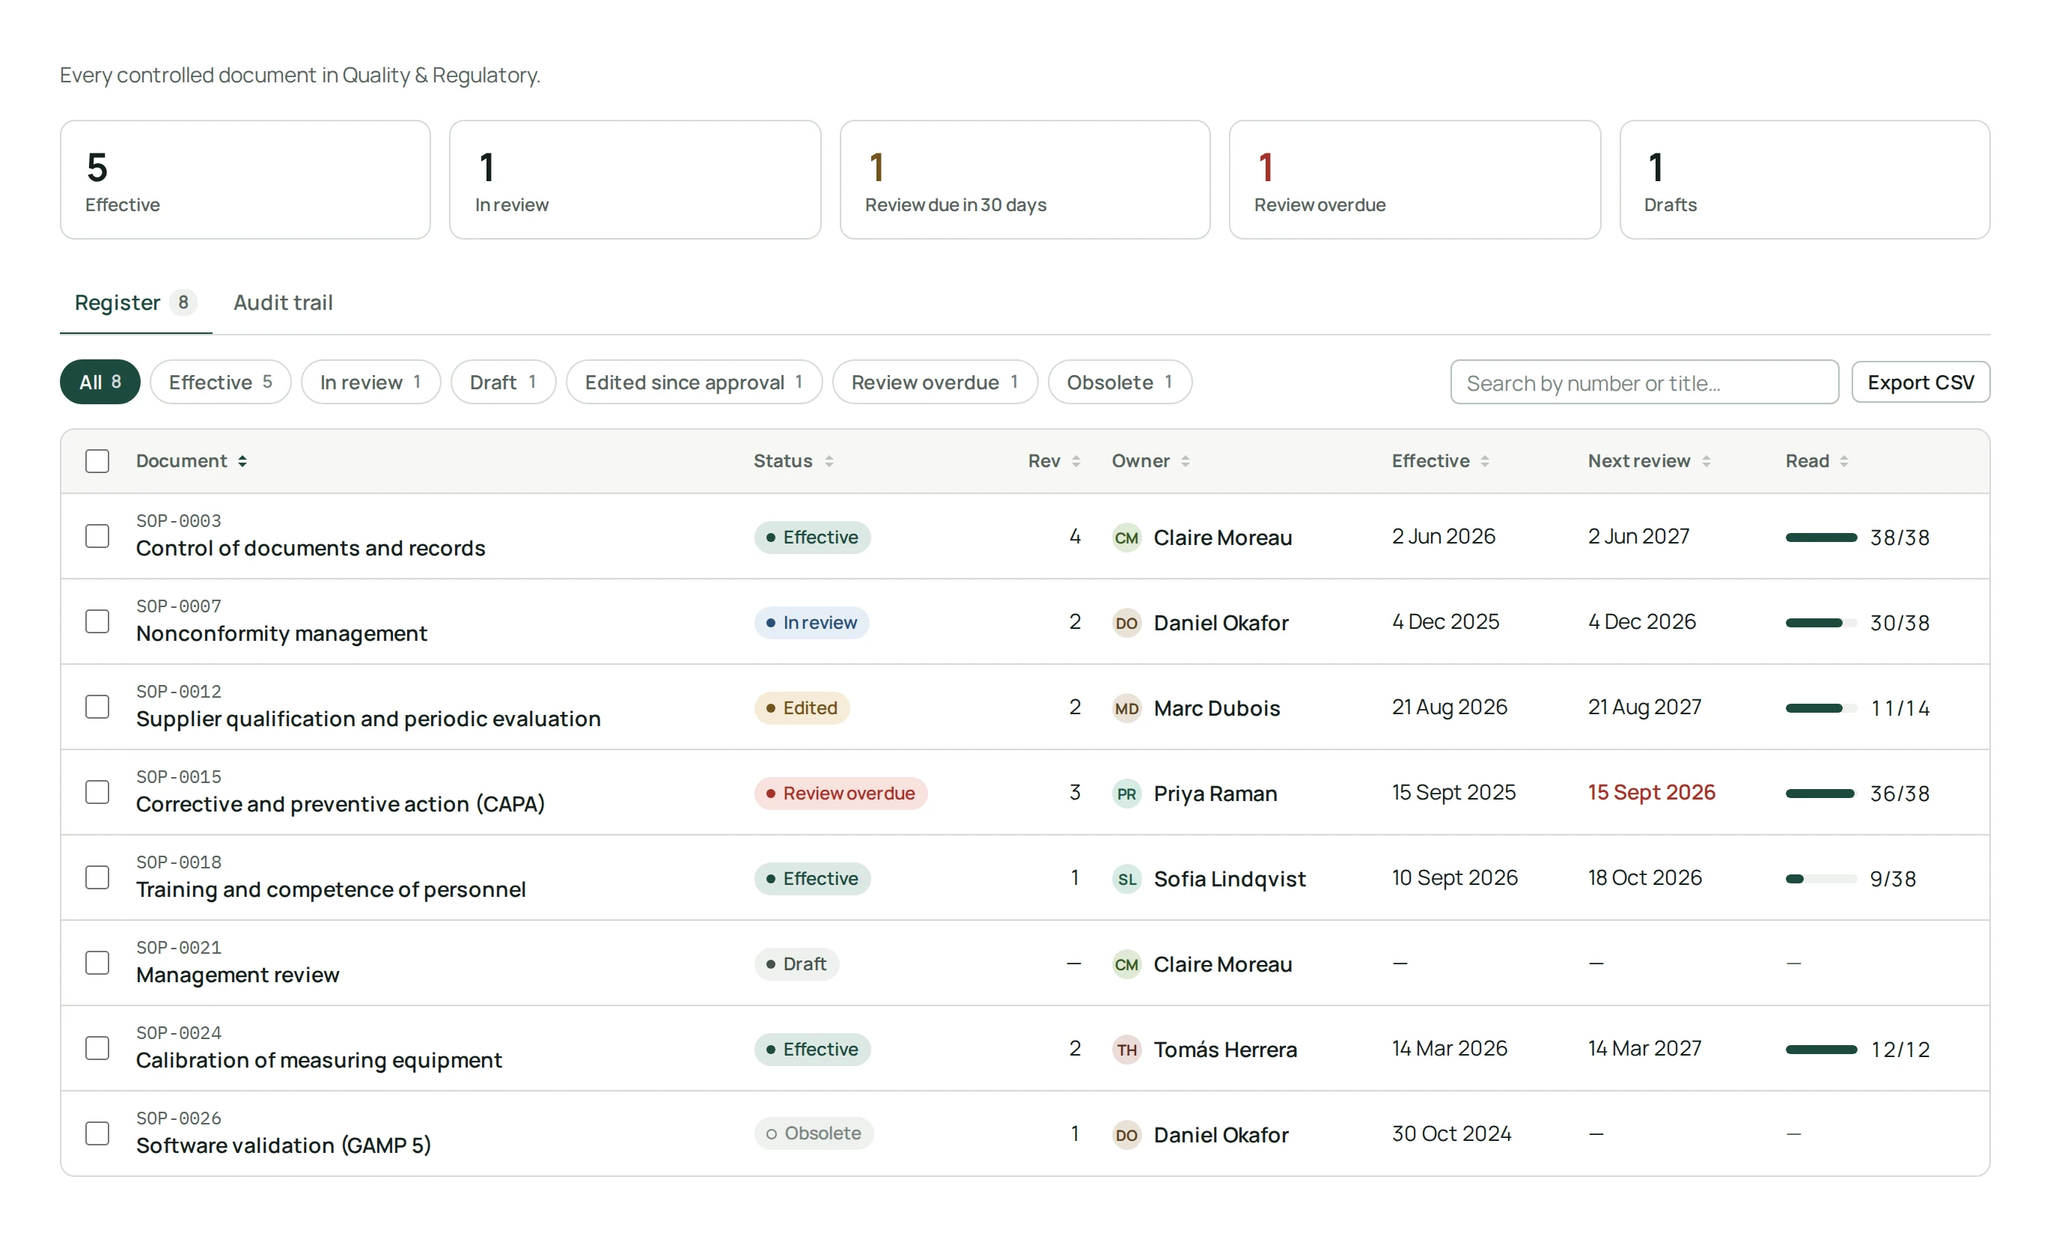Viewport: 2050px width, 1236px height.
Task: Click the SOP-0018 read progress bar
Action: click(1821, 879)
